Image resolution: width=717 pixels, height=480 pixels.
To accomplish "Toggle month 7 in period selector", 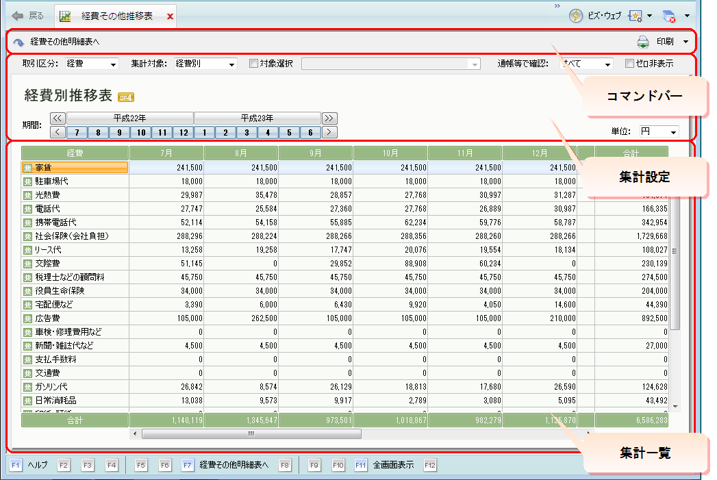I will (x=77, y=133).
